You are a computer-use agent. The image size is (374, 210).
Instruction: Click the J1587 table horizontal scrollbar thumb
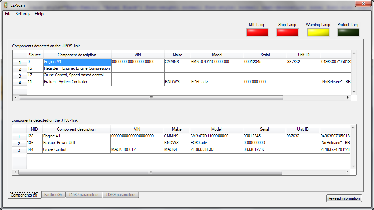[x=150, y=172]
